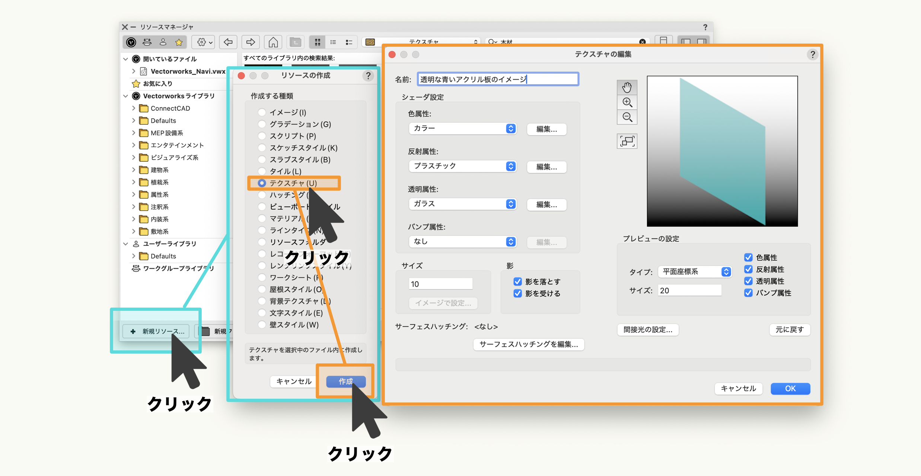921x476 pixels.
Task: Select the テクスチャ (U) radio button
Action: coord(262,183)
